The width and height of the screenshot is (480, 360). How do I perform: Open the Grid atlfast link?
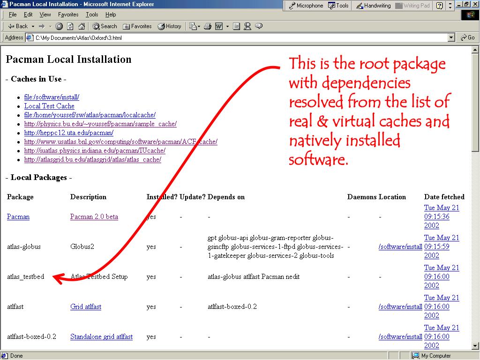tap(86, 307)
